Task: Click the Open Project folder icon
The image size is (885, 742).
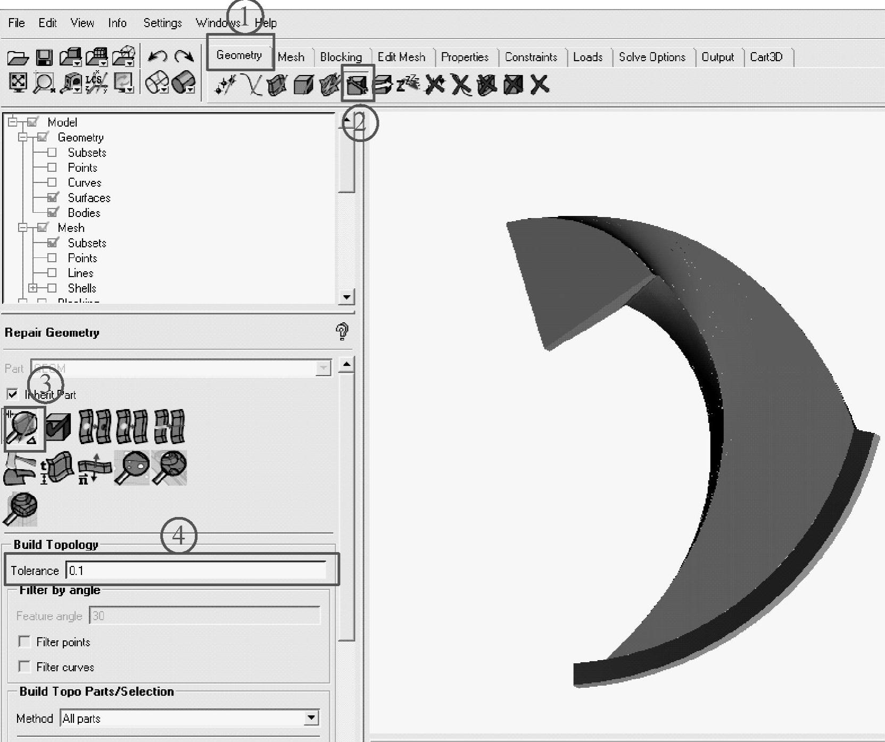Action: click(18, 57)
